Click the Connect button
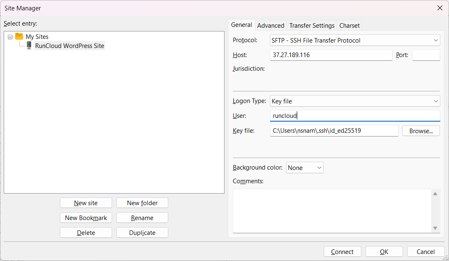Image resolution: width=449 pixels, height=261 pixels. pyautogui.click(x=342, y=252)
